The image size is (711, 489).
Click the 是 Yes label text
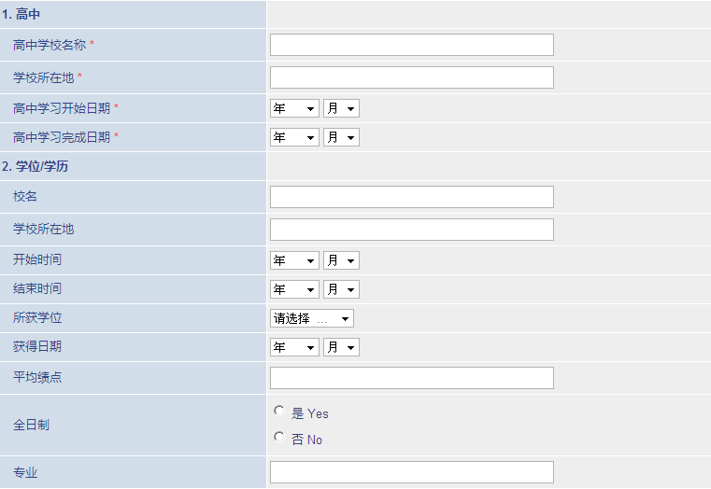click(x=310, y=413)
